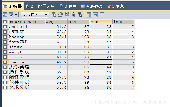Check the 需求分析 row checkbox
This screenshot has height=107, width=170.
[x=5, y=87]
